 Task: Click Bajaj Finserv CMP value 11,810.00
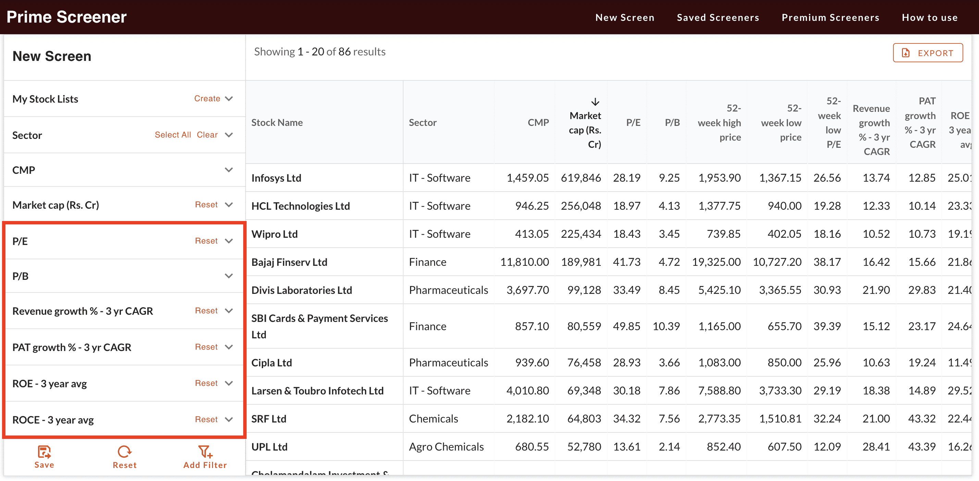click(x=524, y=262)
